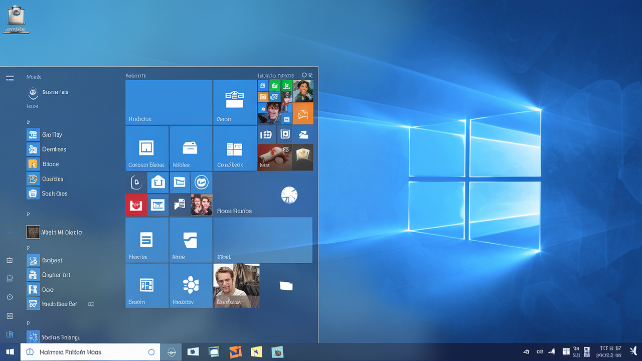
Task: Click the white folder icon tile
Action: pyautogui.click(x=286, y=286)
